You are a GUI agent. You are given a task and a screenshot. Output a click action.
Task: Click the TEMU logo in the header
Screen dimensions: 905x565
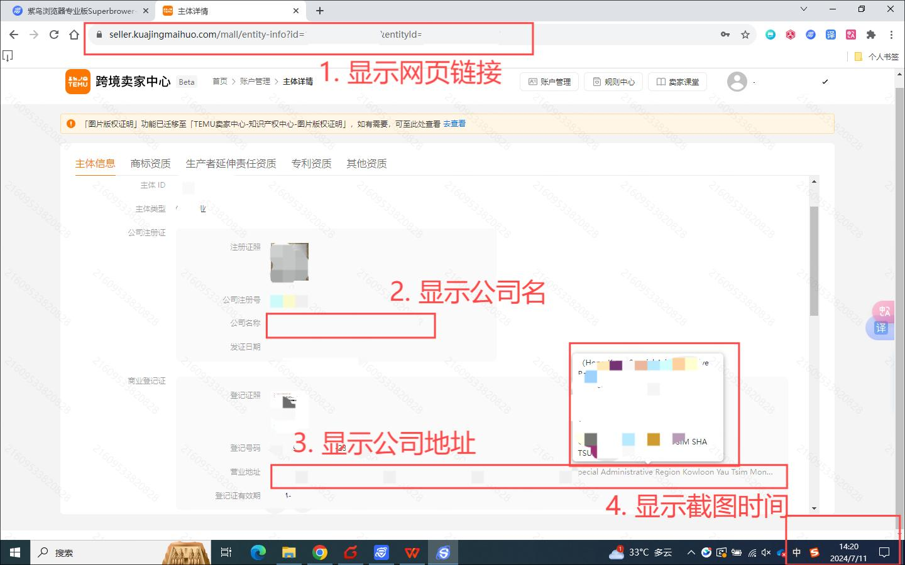coord(78,82)
